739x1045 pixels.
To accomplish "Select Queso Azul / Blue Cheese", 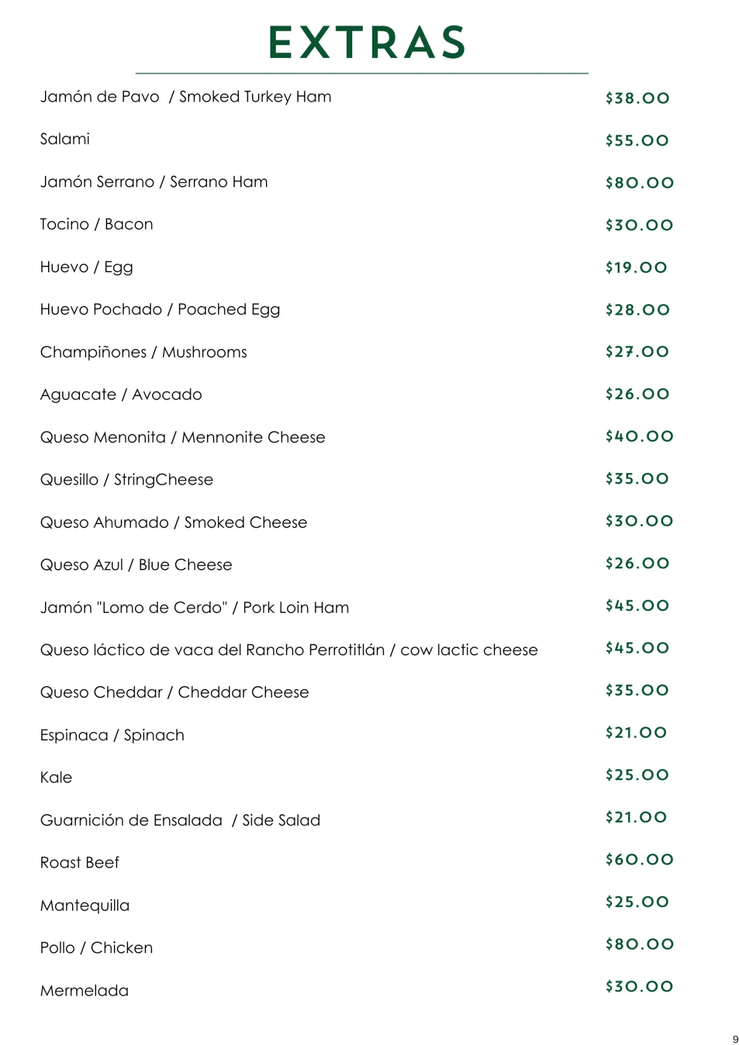I will [x=136, y=565].
